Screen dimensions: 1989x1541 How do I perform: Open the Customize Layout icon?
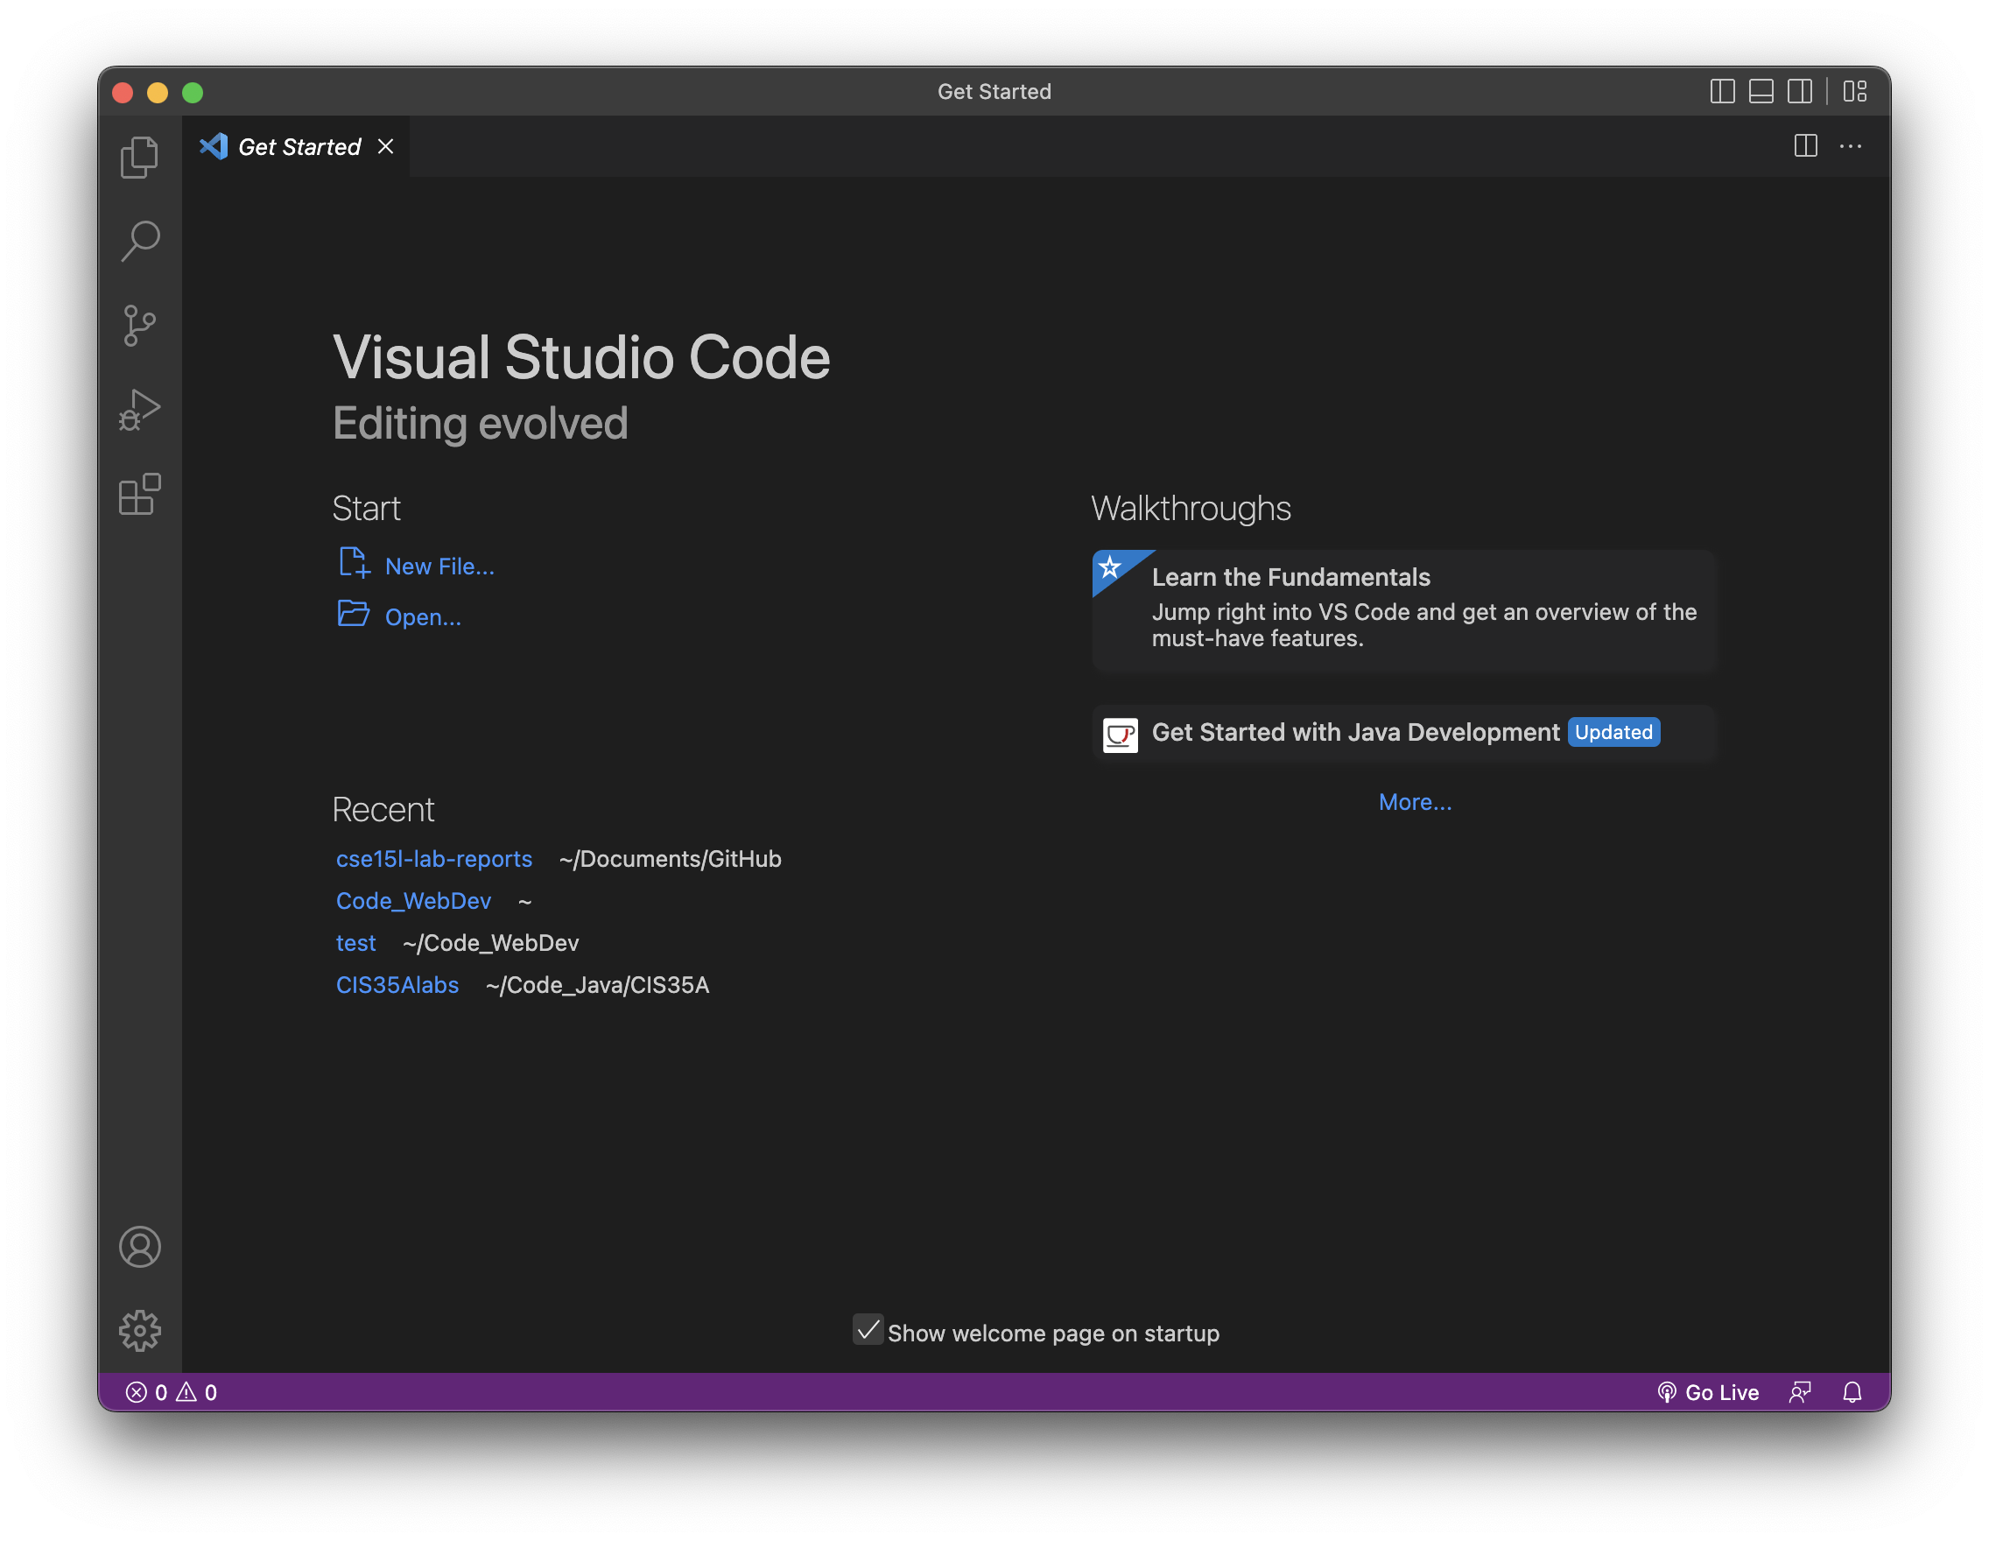1855,91
